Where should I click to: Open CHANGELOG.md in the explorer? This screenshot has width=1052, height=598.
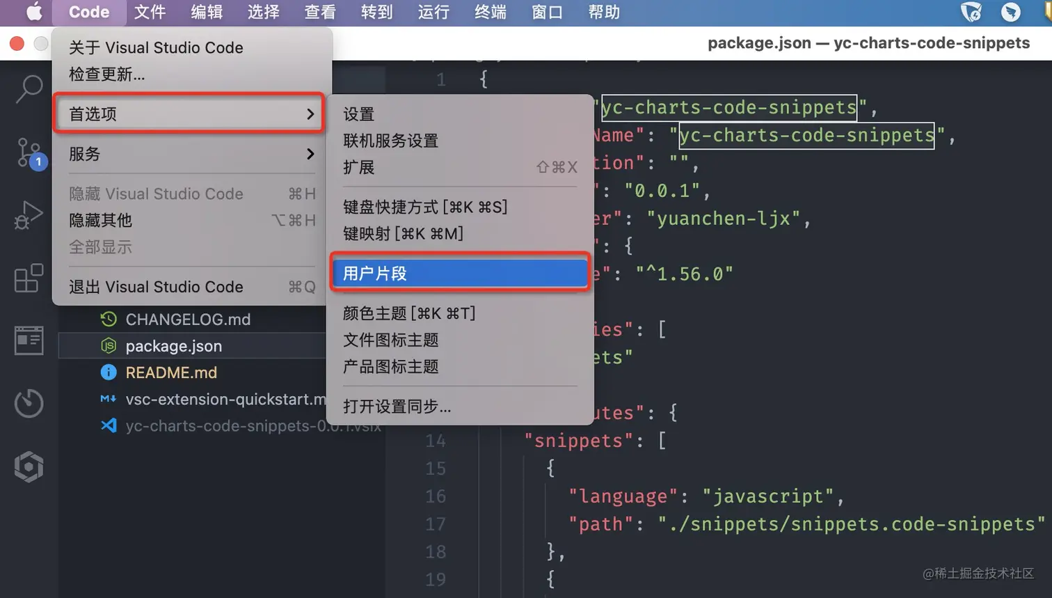188,320
